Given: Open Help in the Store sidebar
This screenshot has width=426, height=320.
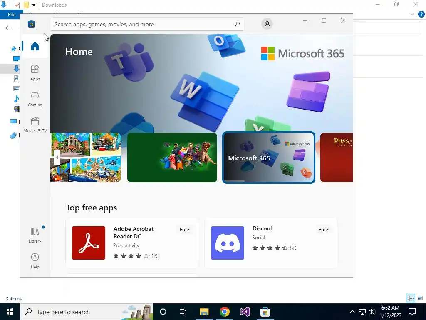Looking at the screenshot, I should 35,261.
